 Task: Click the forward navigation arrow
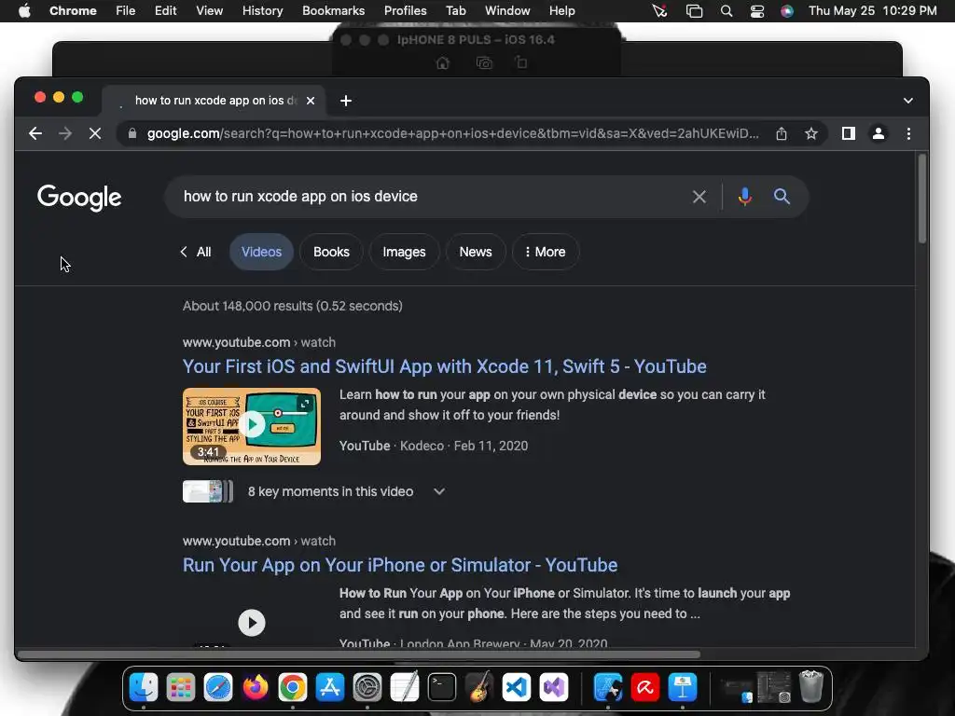[65, 133]
